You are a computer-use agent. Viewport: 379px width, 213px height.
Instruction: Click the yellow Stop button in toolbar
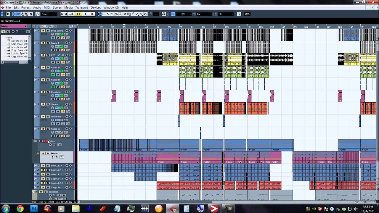point(78,14)
